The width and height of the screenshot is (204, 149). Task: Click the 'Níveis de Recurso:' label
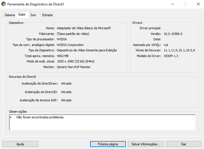[x=148, y=50]
